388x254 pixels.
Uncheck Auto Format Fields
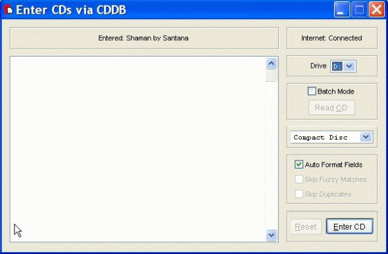[299, 165]
